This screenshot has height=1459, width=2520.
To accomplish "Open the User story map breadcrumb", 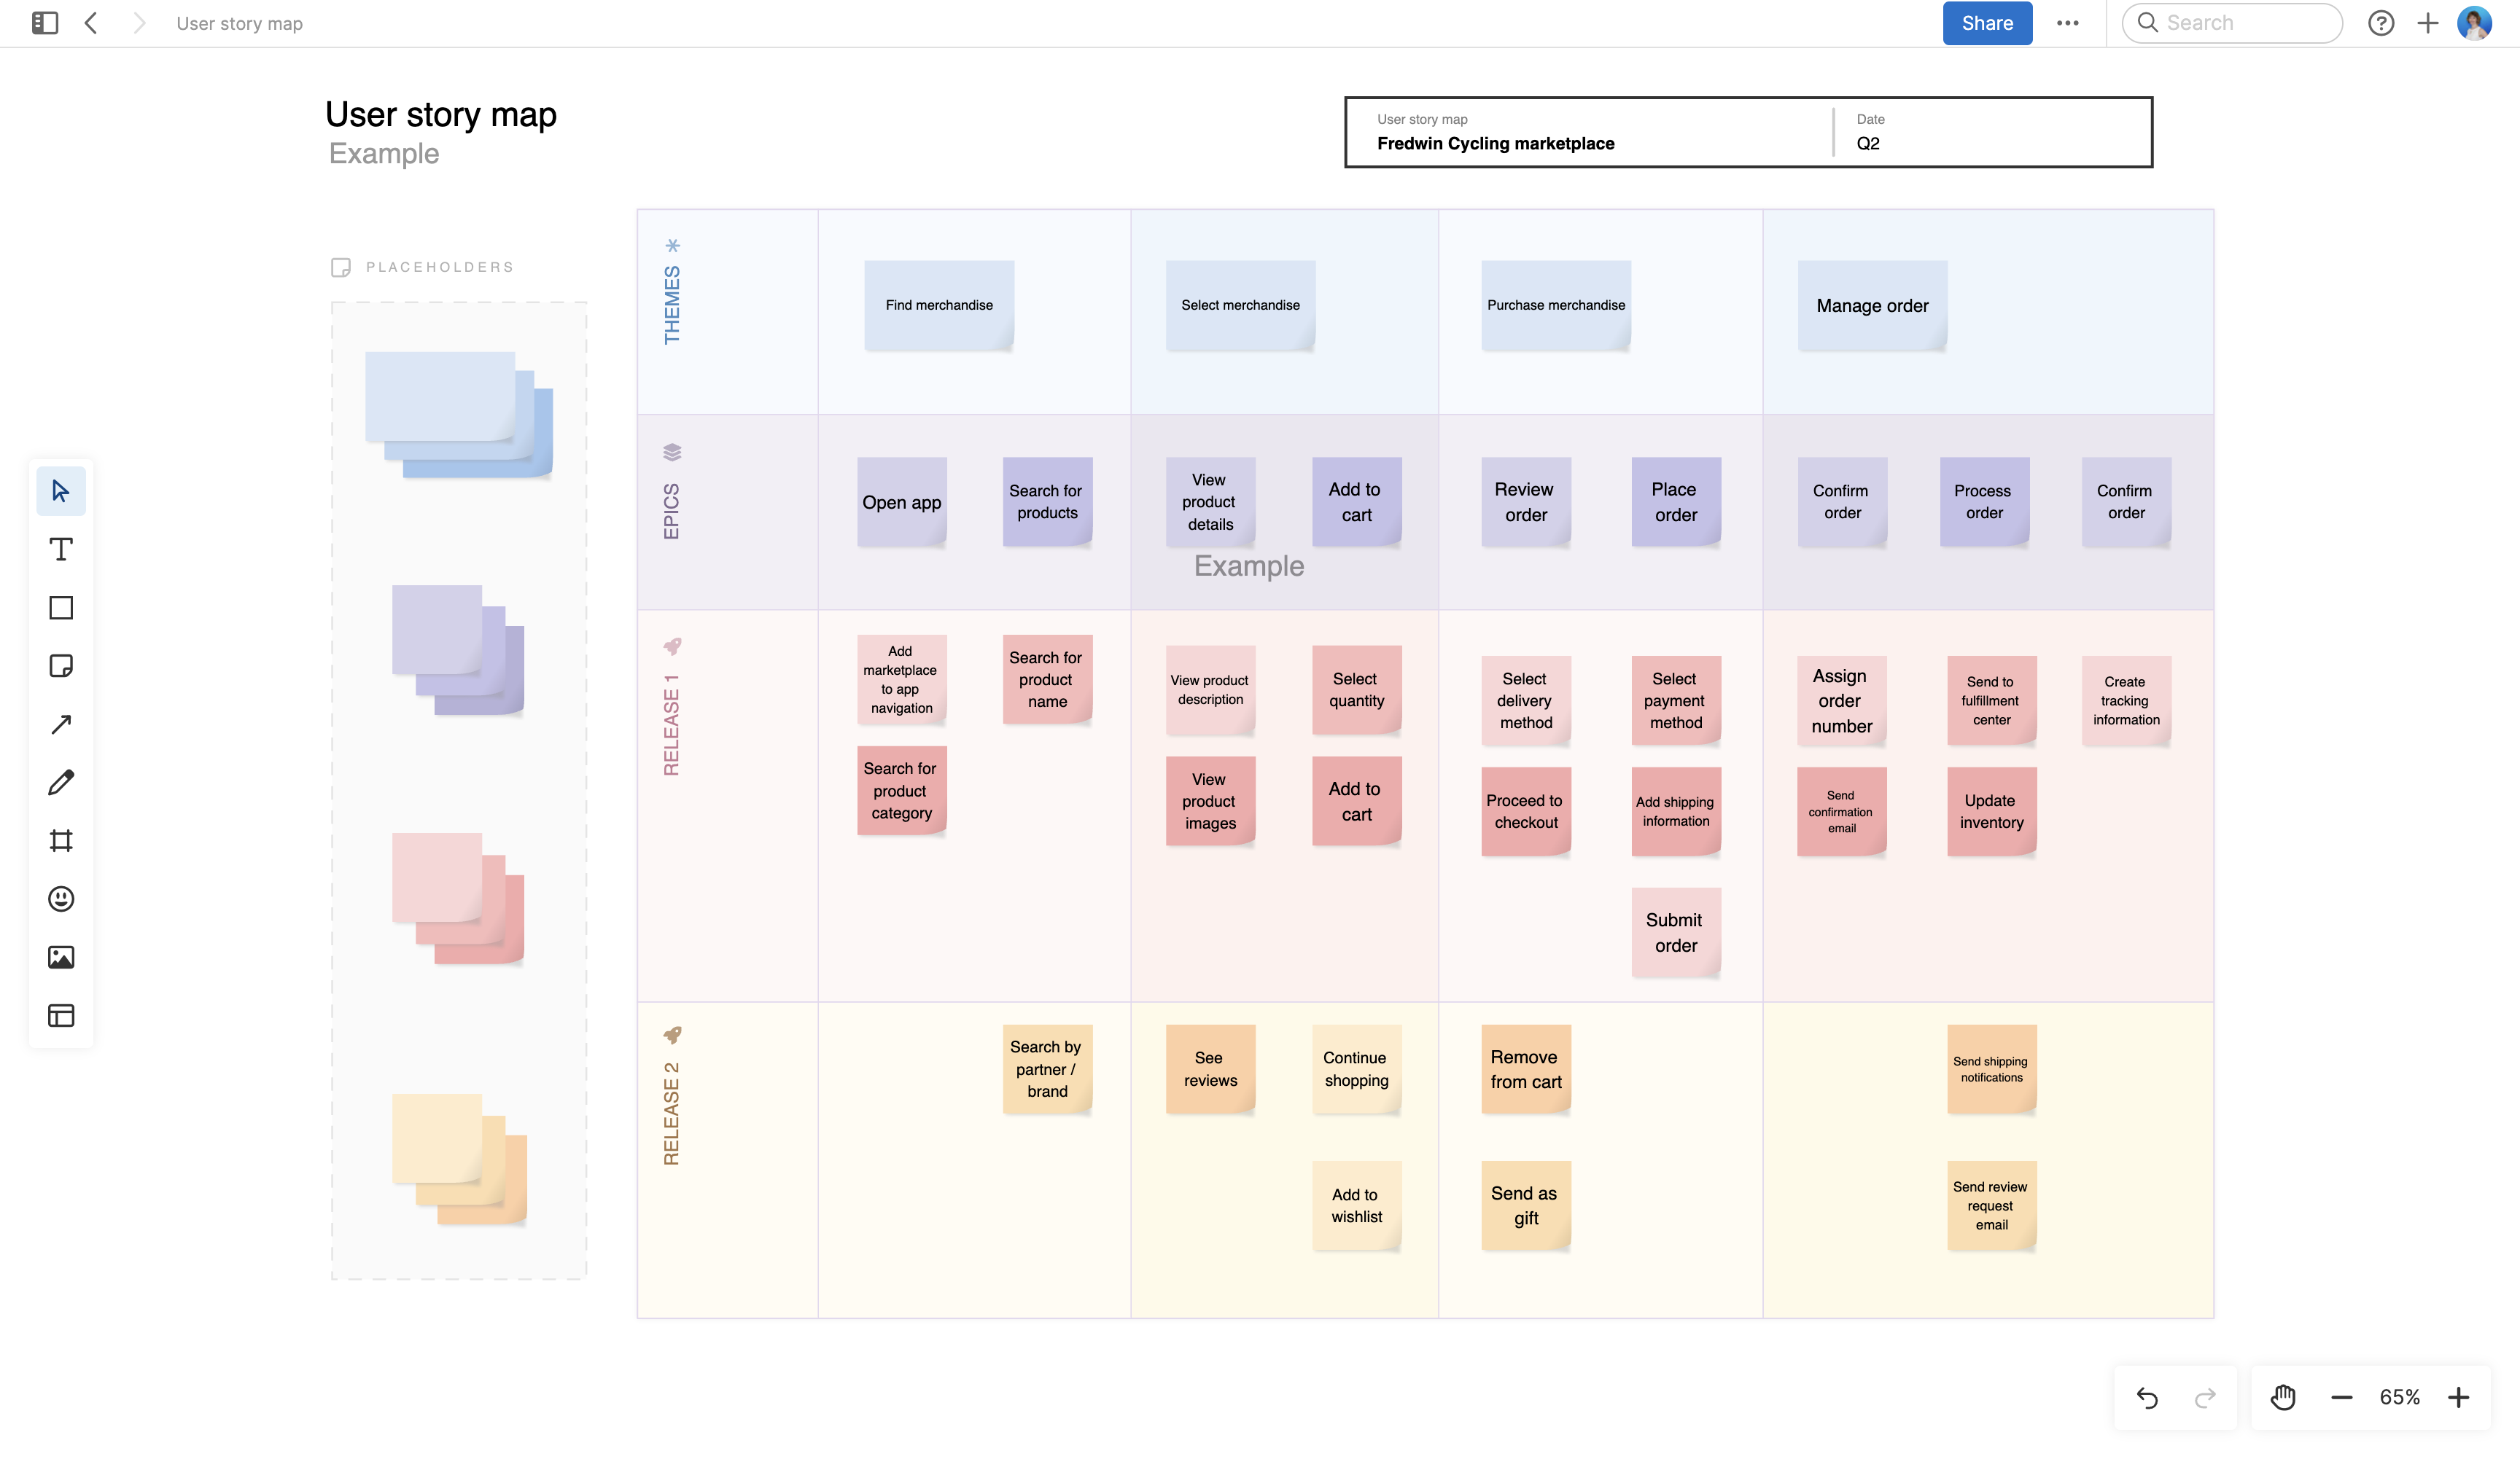I will click(x=239, y=23).
